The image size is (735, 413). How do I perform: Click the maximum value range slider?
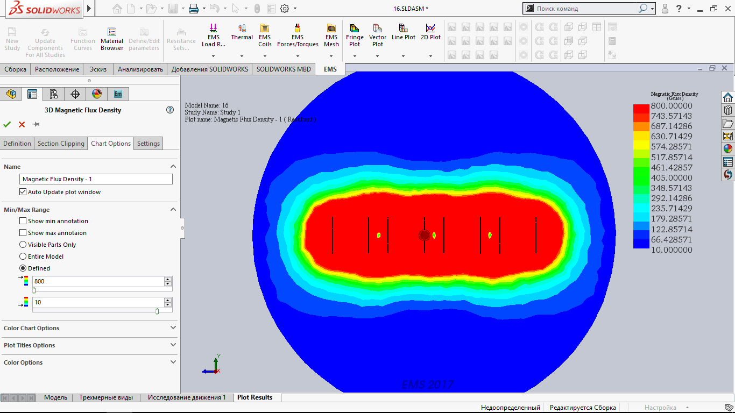(x=34, y=290)
